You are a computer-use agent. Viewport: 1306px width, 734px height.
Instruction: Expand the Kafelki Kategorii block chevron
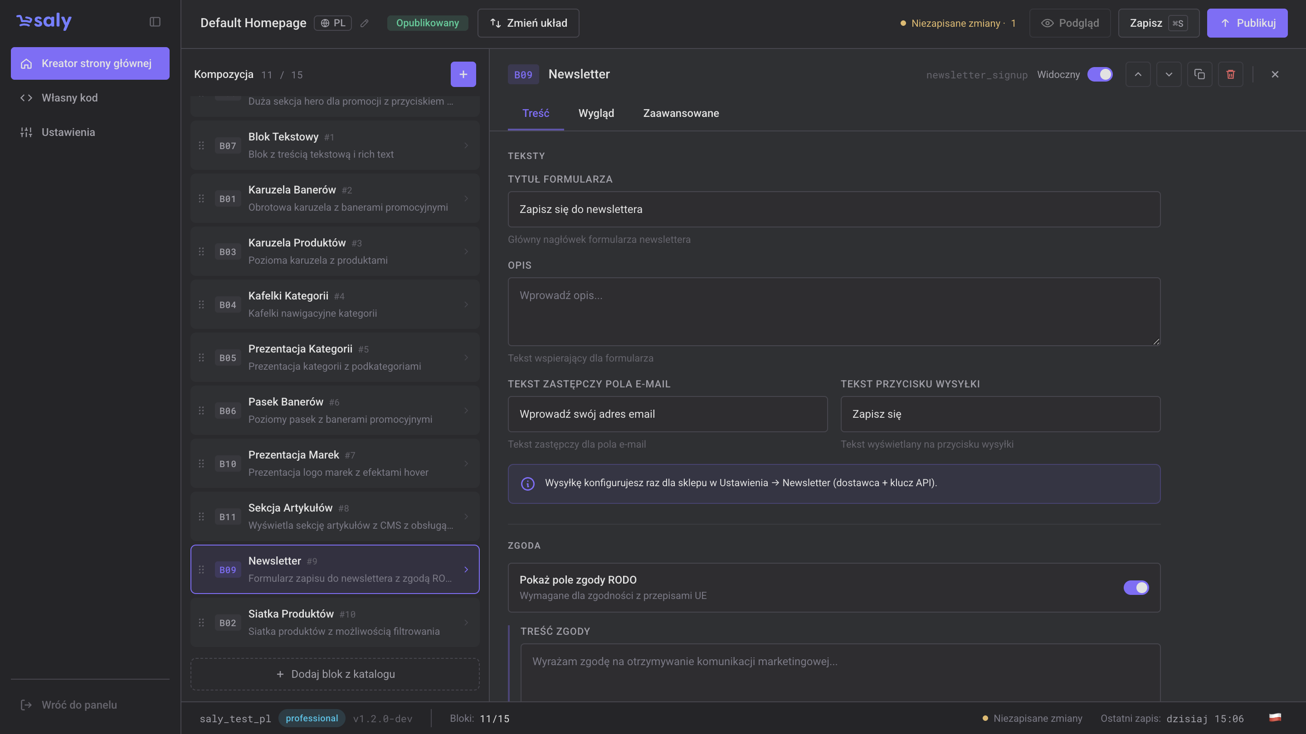click(466, 304)
